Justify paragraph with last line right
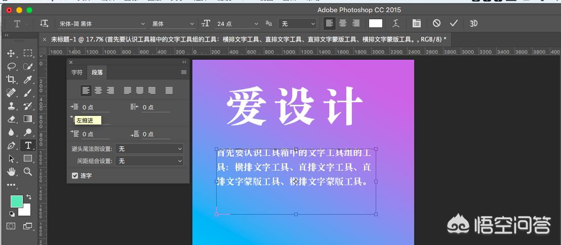The width and height of the screenshot is (561, 245). pyautogui.click(x=152, y=91)
